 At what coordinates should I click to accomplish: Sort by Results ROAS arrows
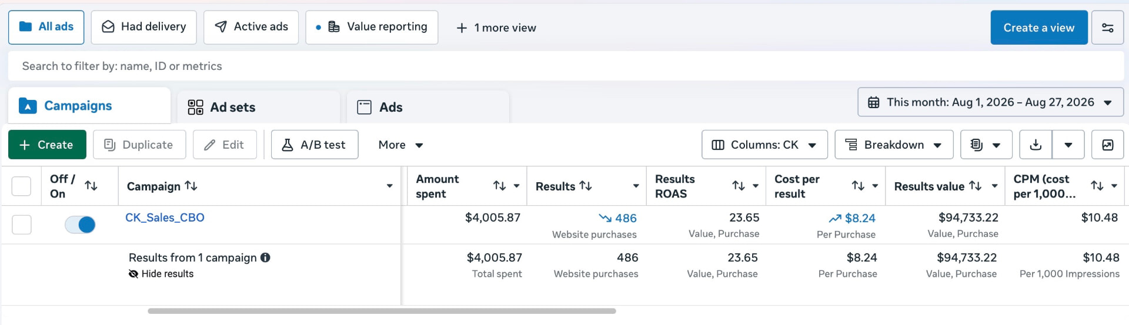[739, 186]
